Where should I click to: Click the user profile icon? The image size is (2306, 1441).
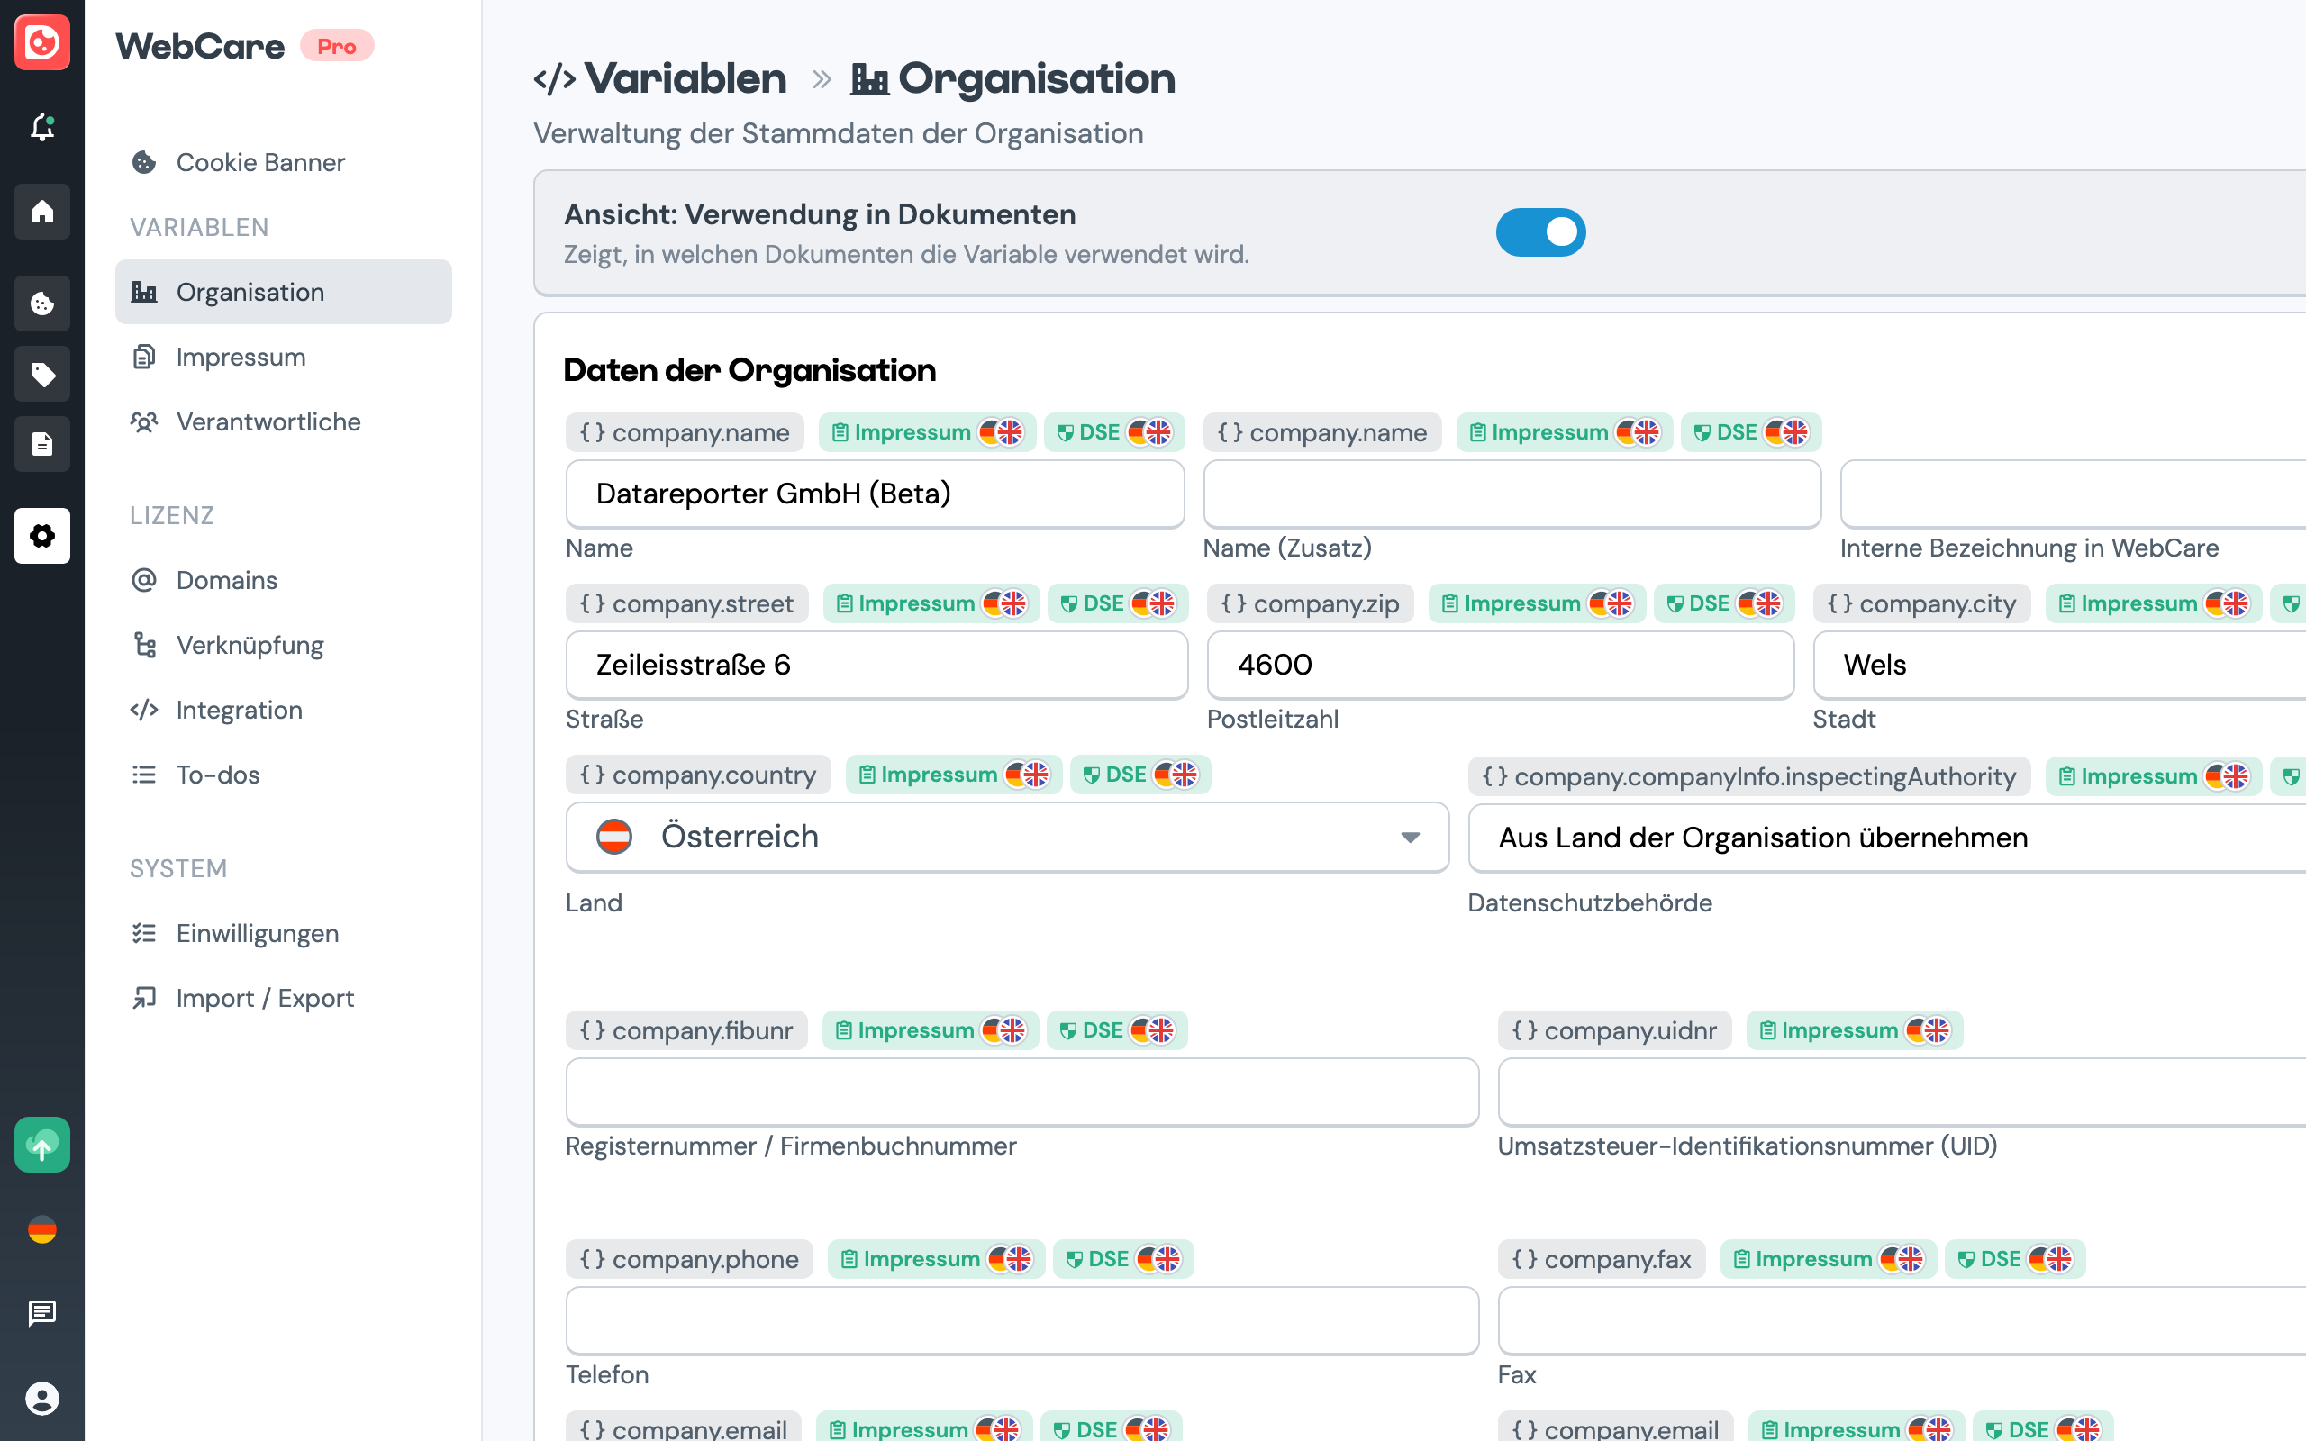point(42,1398)
